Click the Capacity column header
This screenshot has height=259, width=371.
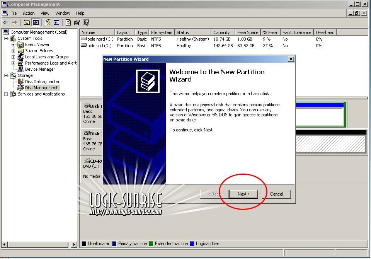click(222, 32)
